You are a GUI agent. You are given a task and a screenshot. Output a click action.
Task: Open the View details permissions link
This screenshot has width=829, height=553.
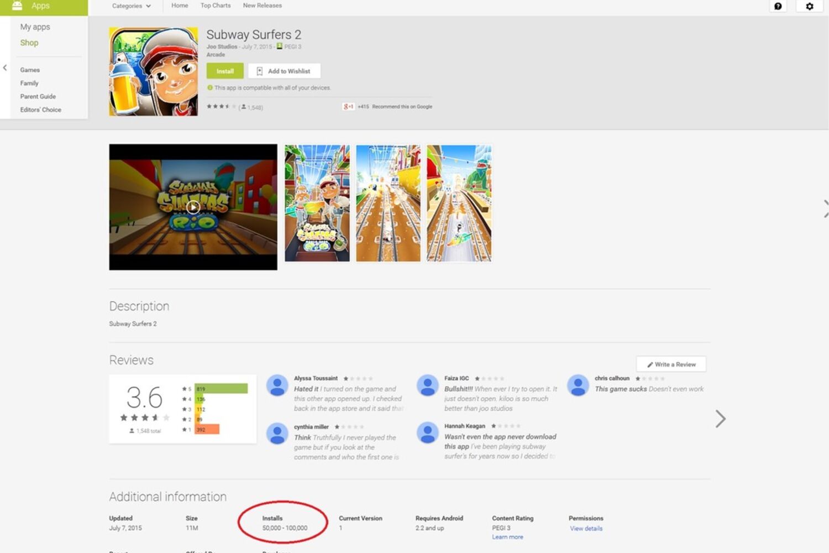tap(586, 528)
